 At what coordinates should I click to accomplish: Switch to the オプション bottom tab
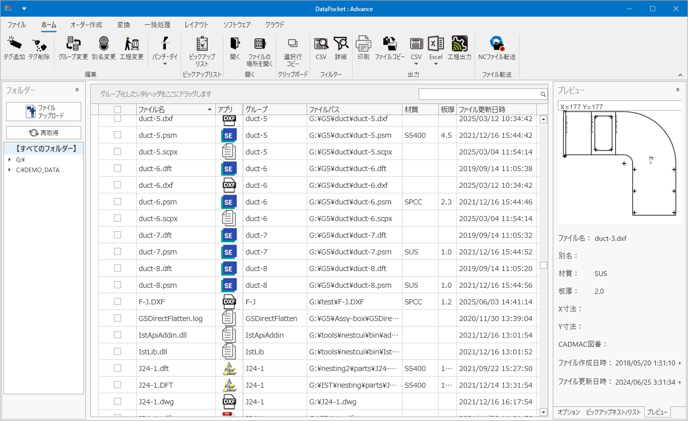(x=568, y=412)
